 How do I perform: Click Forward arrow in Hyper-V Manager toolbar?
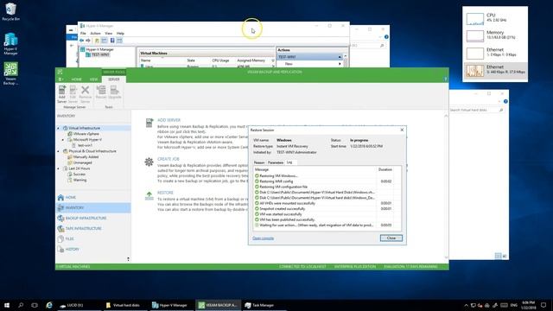pyautogui.click(x=88, y=41)
